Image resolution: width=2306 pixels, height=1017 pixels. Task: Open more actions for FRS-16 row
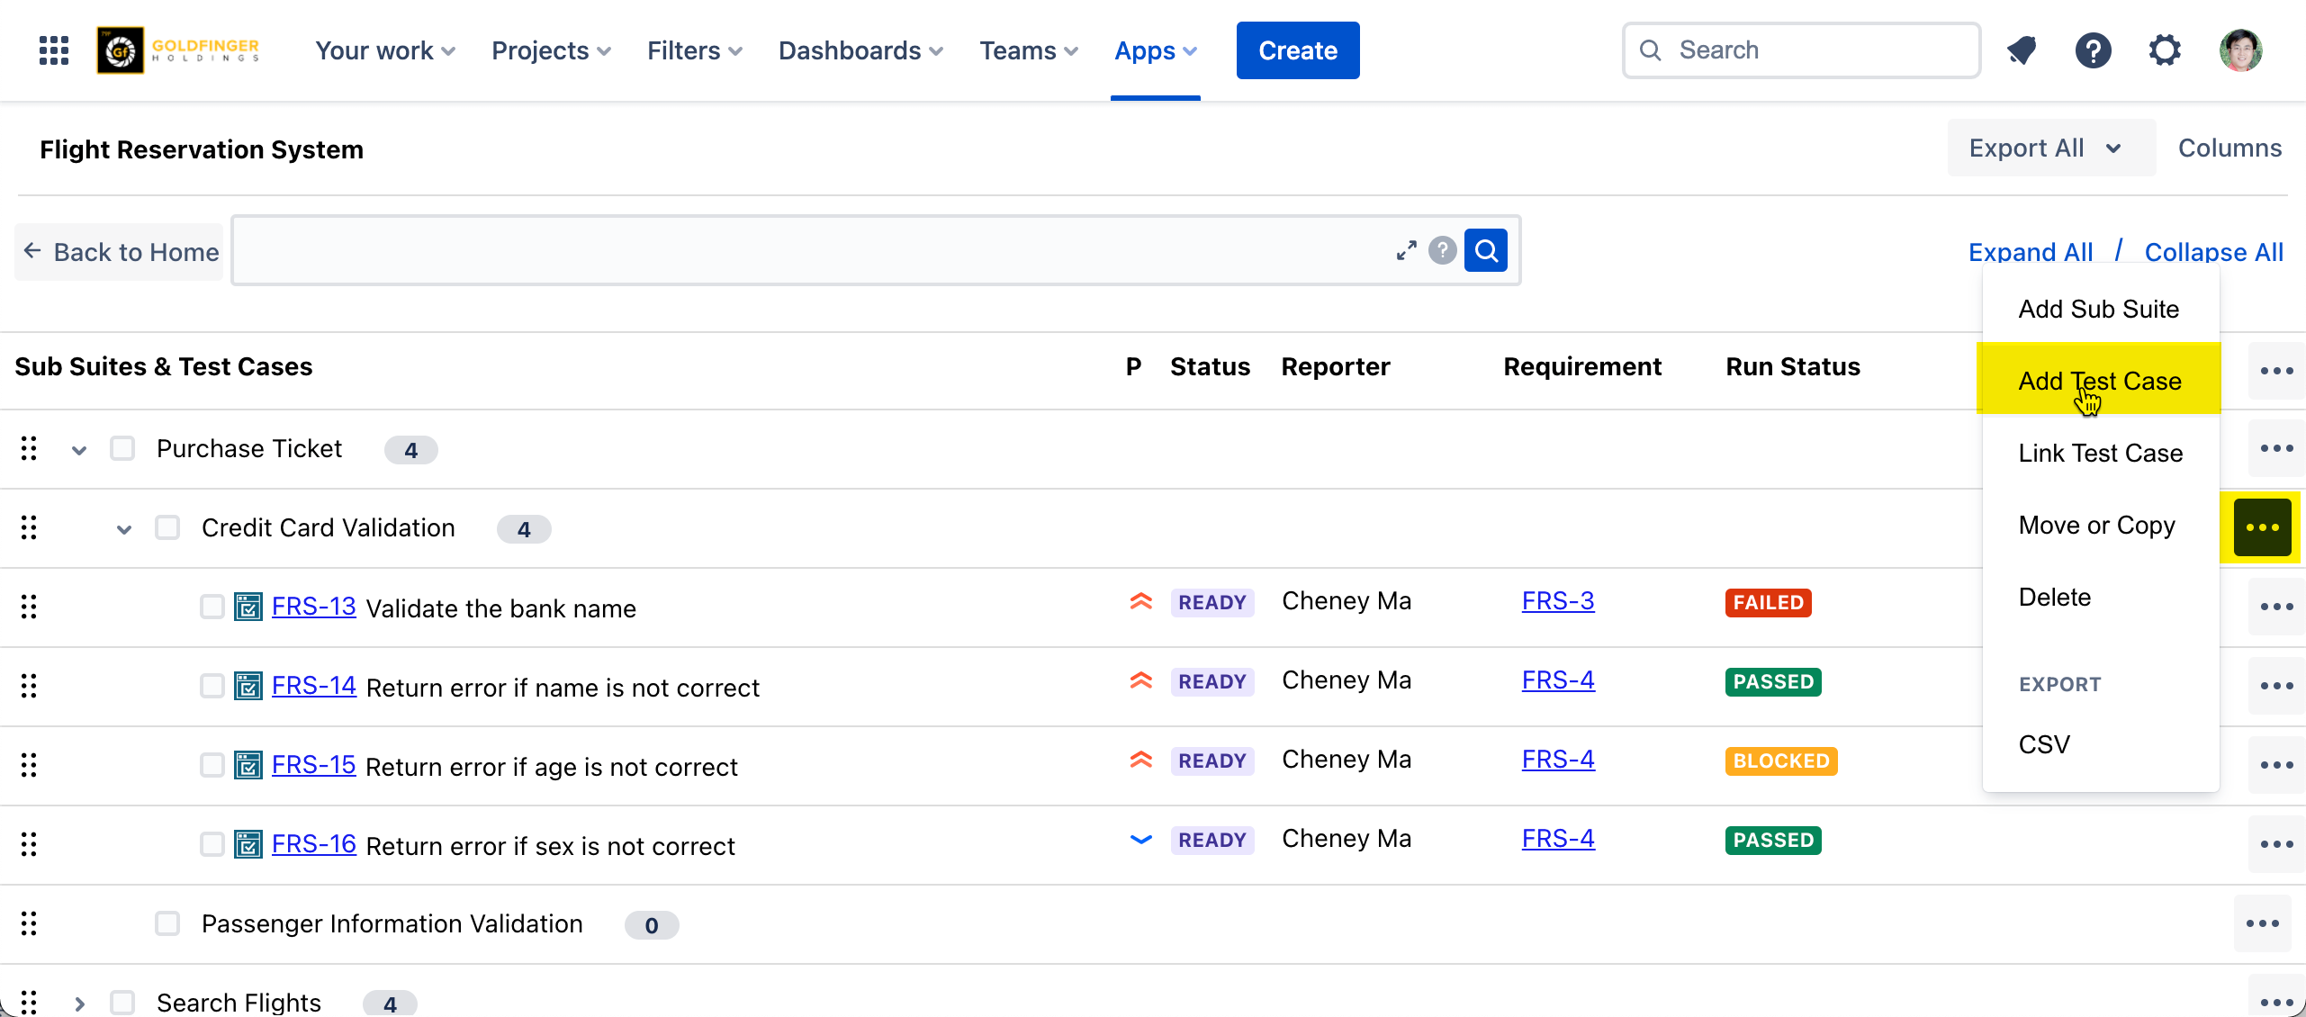[2275, 844]
